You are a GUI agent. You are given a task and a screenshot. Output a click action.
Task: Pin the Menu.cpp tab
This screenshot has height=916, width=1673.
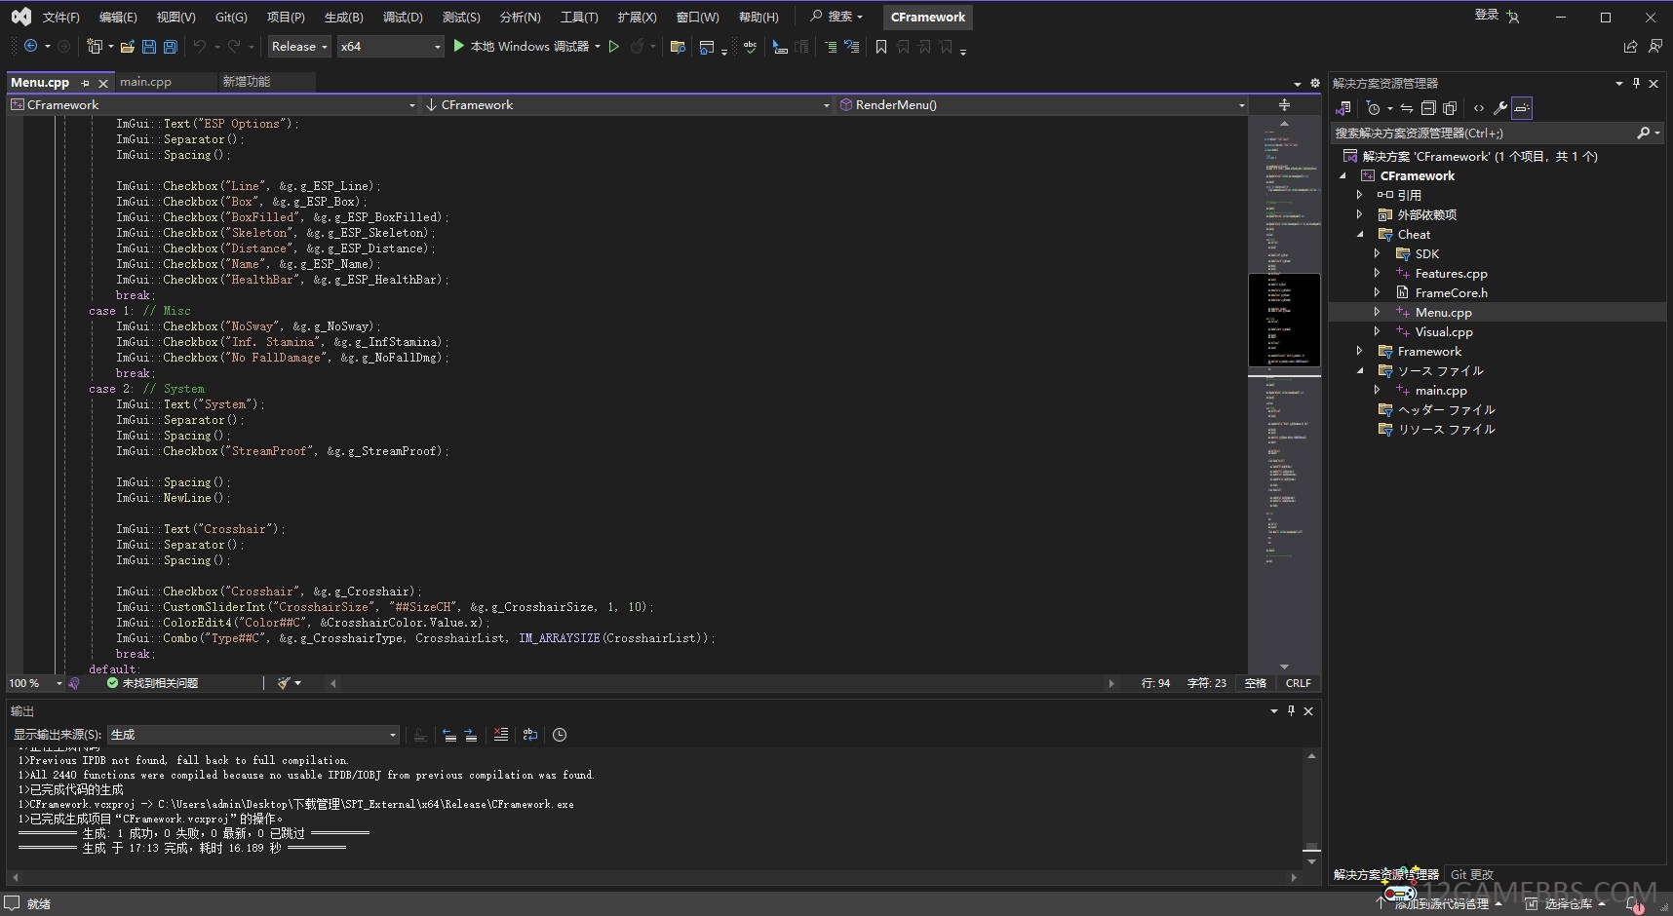pyautogui.click(x=86, y=84)
